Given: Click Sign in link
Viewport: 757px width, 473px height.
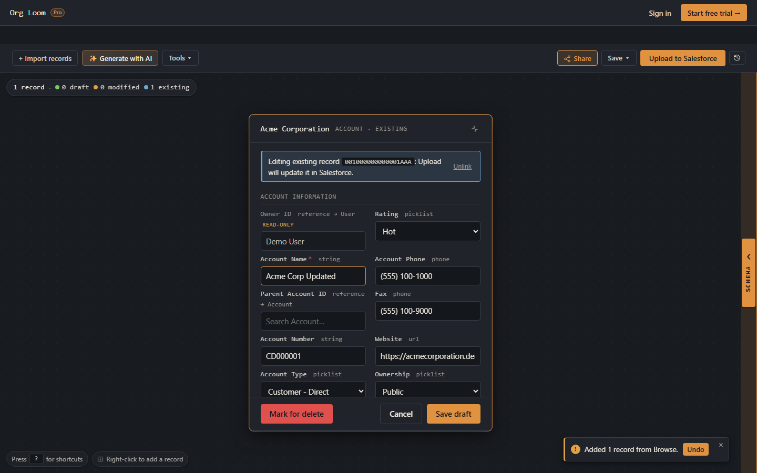Looking at the screenshot, I should click(660, 13).
